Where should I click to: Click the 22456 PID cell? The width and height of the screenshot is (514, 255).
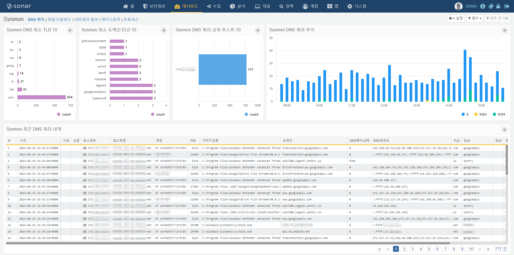(x=194, y=212)
